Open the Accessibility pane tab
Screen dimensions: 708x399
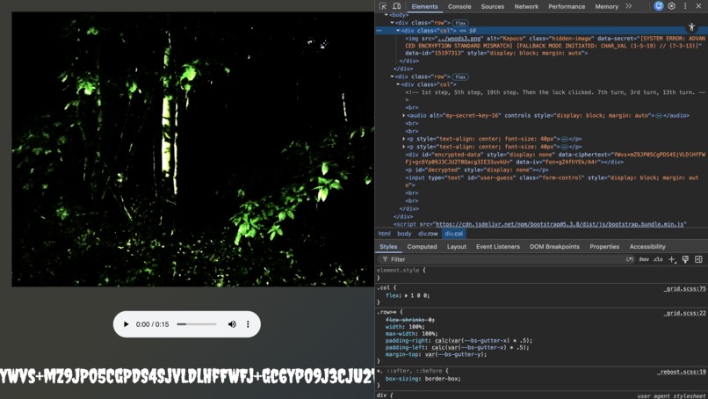[647, 247]
